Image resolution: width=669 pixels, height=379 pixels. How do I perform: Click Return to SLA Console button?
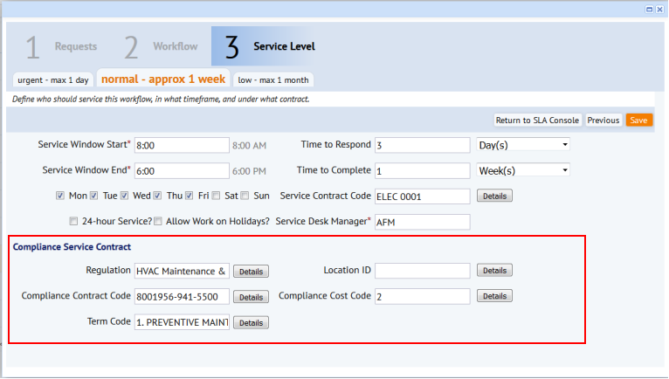coord(537,120)
